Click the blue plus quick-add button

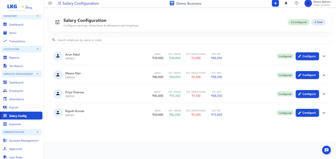(x=276, y=3)
